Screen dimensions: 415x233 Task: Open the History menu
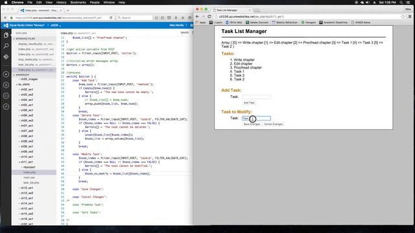tap(61, 3)
